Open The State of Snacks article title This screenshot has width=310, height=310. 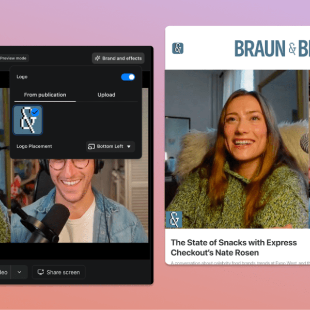point(234,247)
